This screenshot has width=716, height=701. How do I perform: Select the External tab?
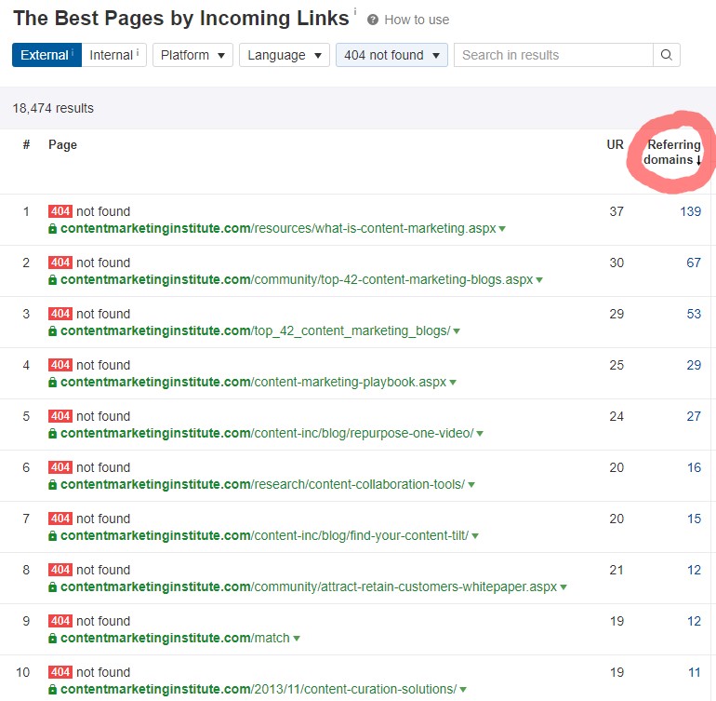47,55
